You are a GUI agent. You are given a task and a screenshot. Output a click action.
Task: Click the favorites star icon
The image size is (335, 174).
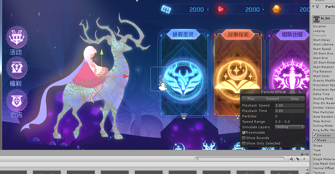[304, 159]
